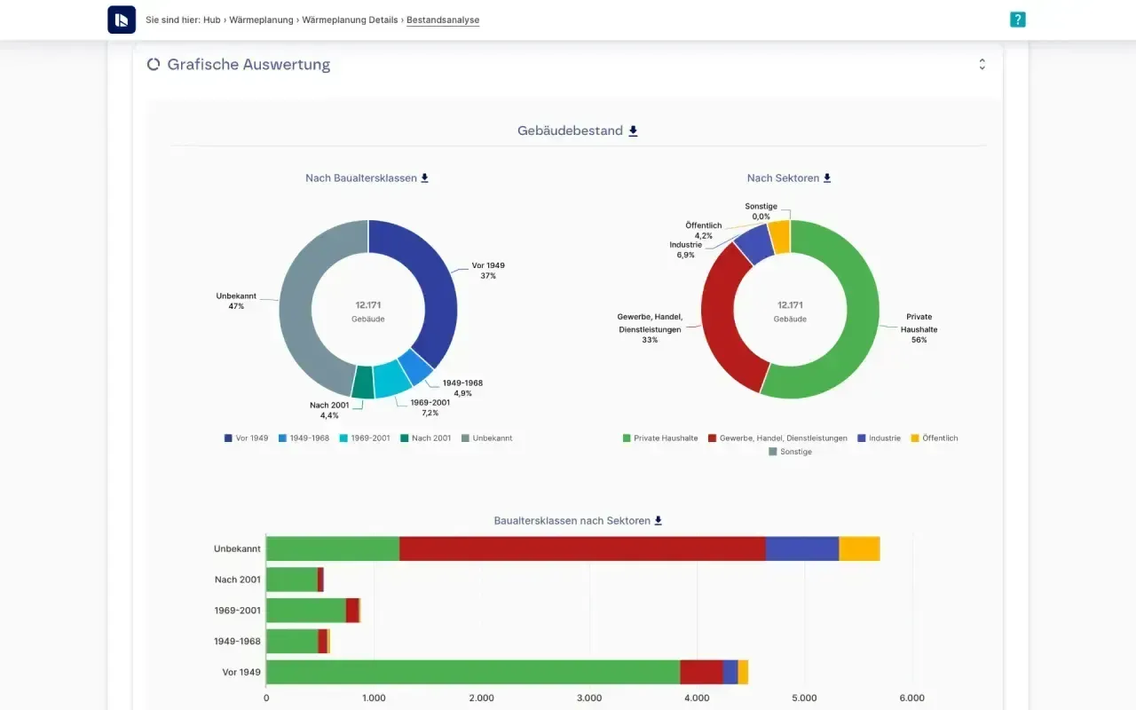Select the yellow Öffentlich donut segment
This screenshot has width=1136, height=710.
click(780, 236)
